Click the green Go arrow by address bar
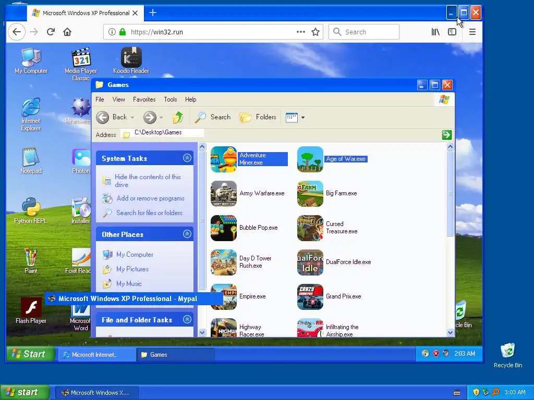The height and width of the screenshot is (400, 534). (x=446, y=135)
